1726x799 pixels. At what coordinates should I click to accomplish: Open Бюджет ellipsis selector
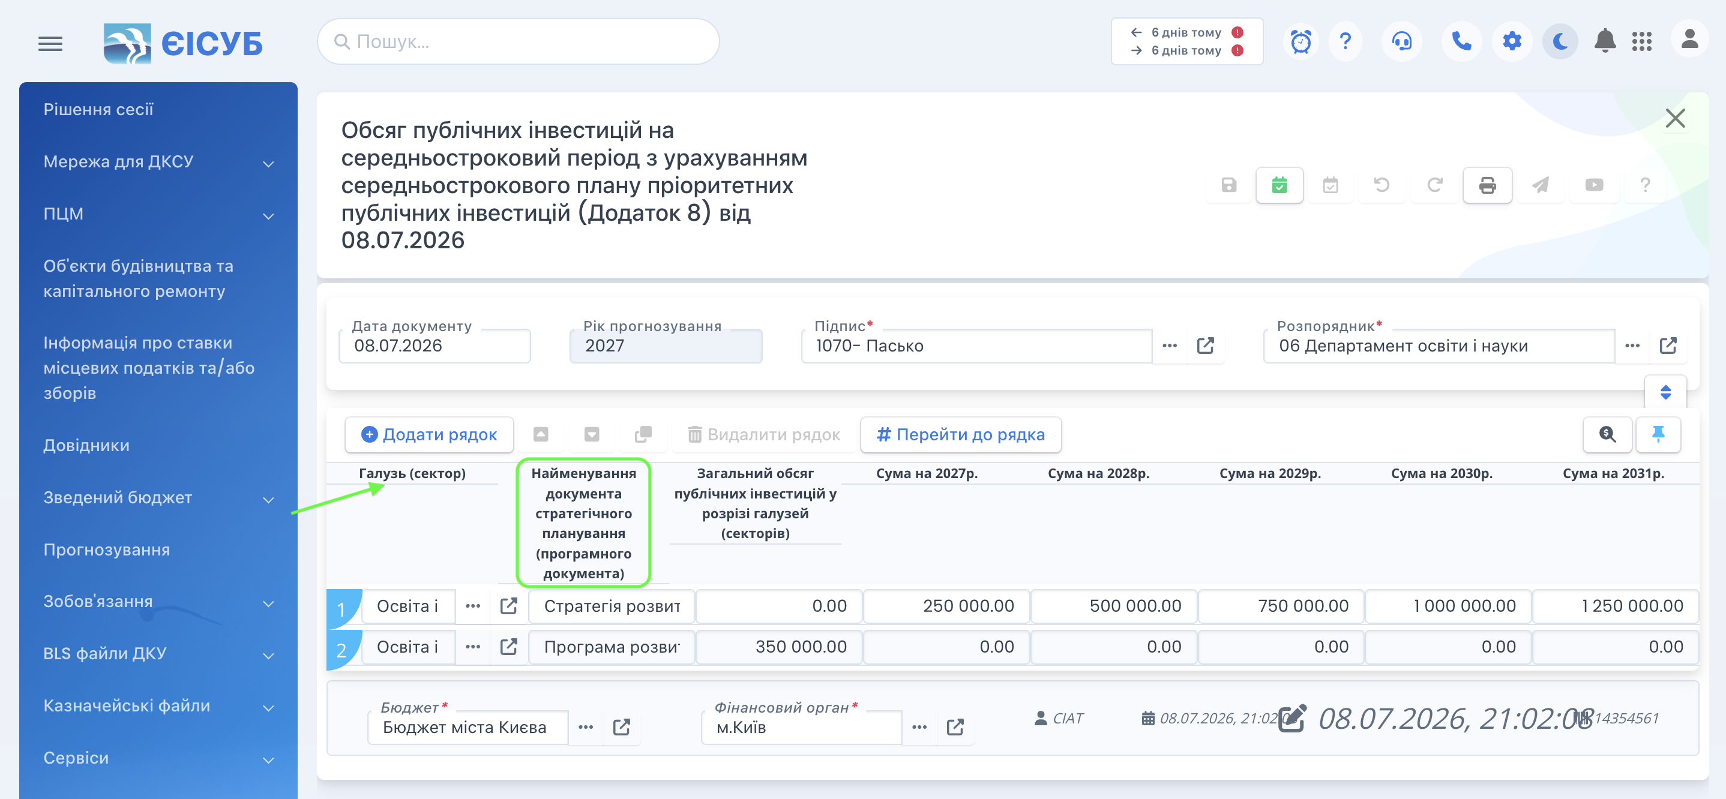(586, 728)
